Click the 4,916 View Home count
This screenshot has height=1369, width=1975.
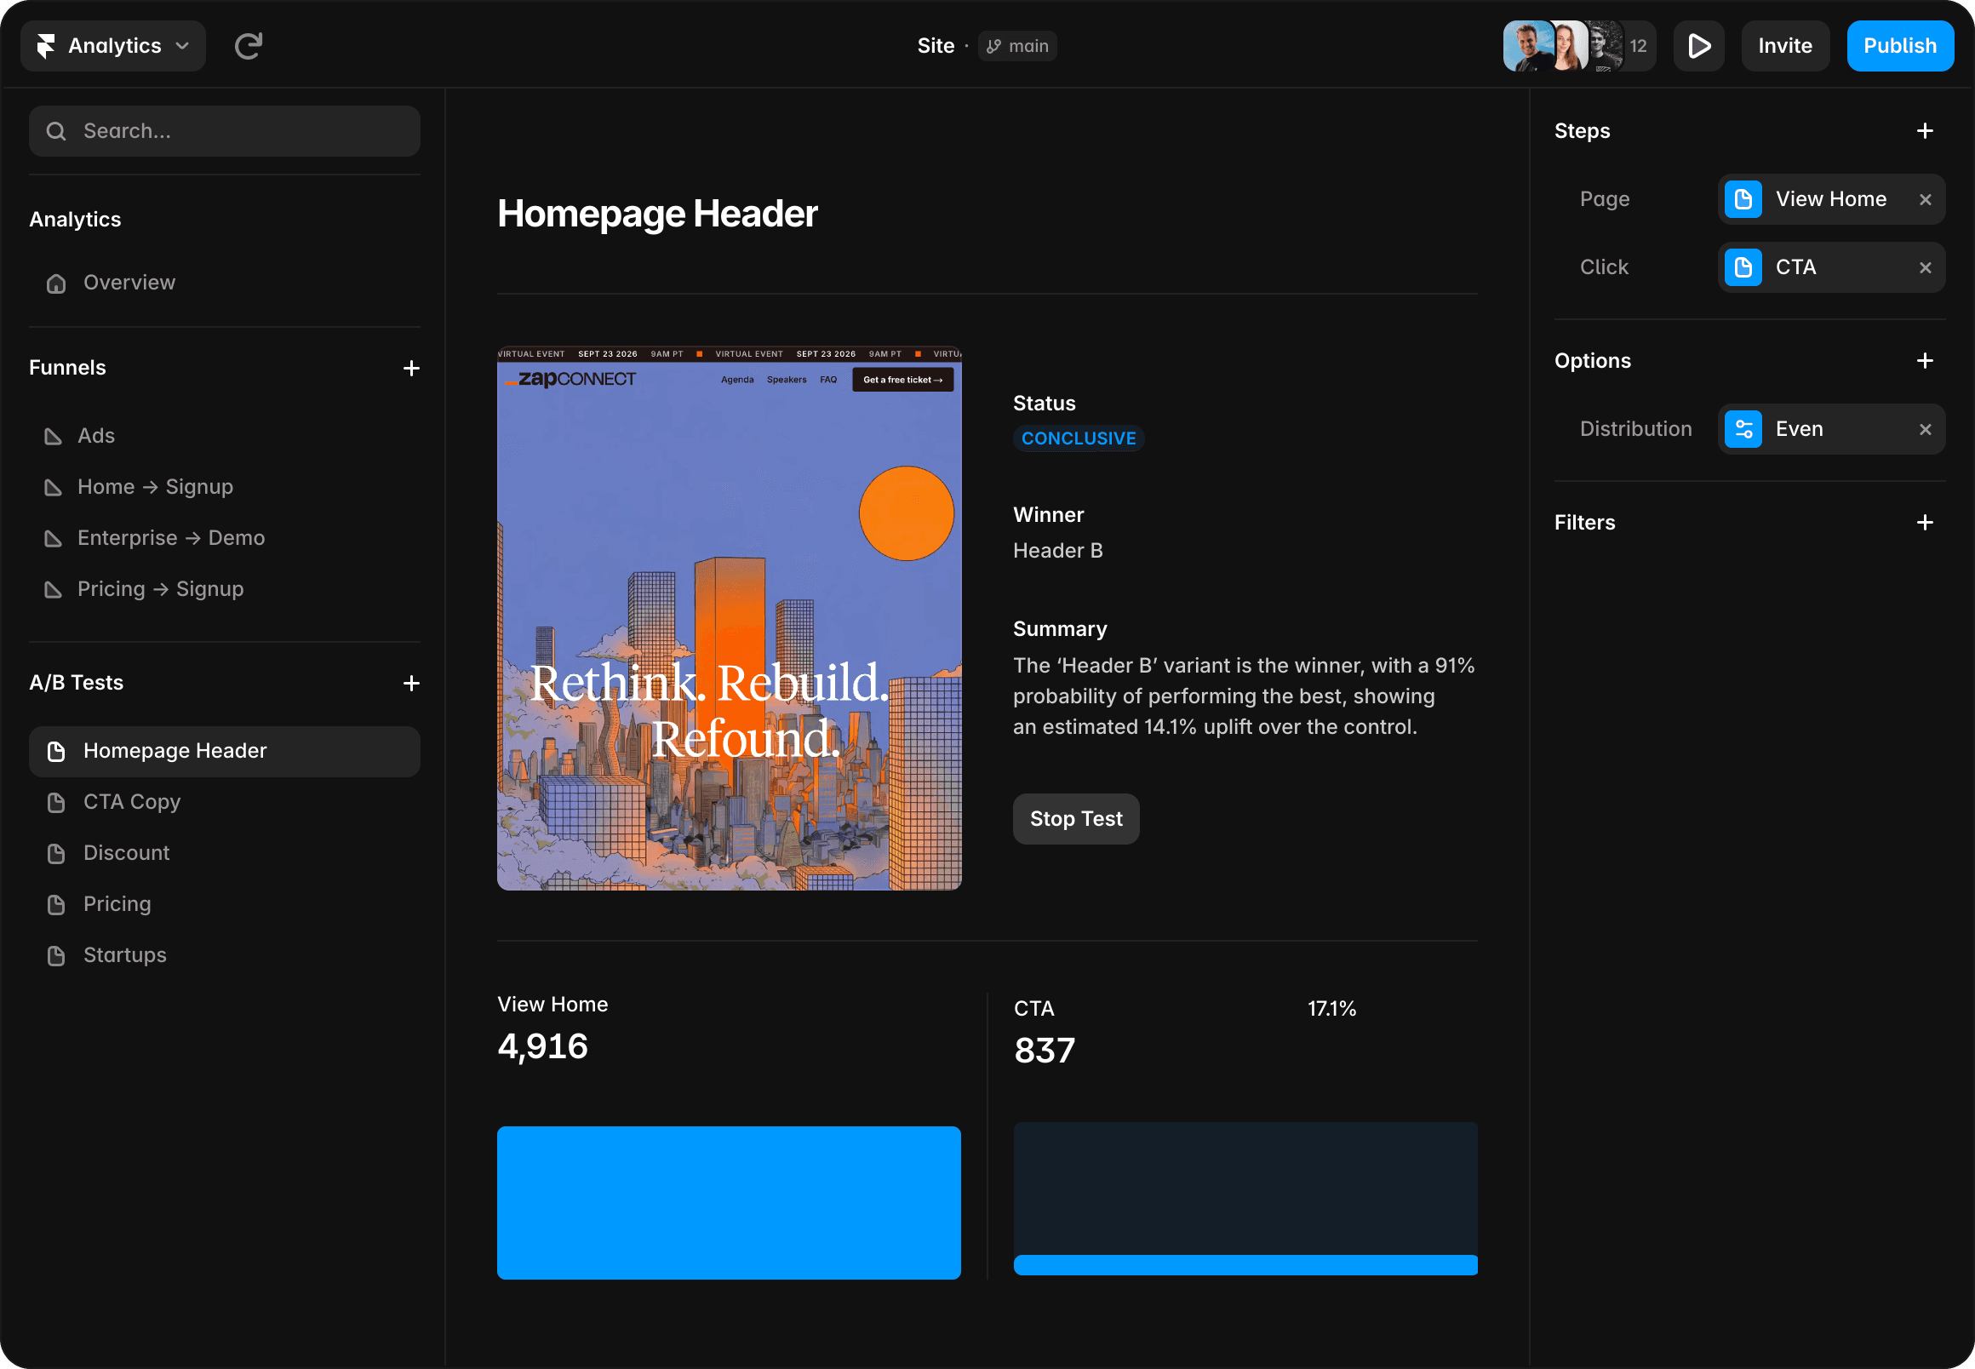[543, 1045]
